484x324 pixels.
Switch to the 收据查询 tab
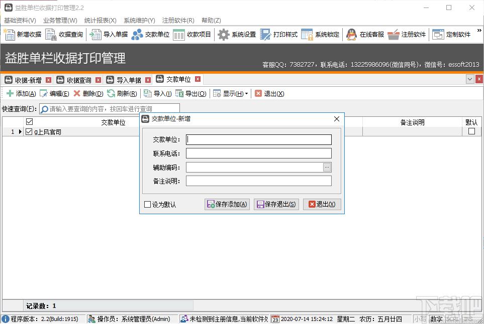point(79,80)
